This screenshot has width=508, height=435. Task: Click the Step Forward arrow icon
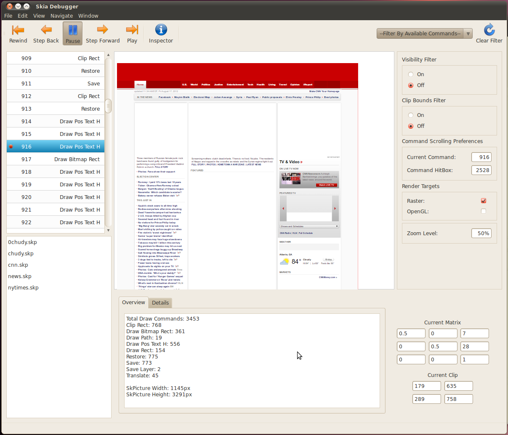coord(103,29)
